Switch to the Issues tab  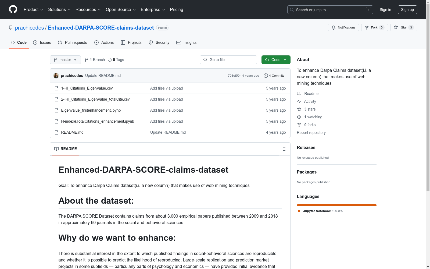pos(42,43)
